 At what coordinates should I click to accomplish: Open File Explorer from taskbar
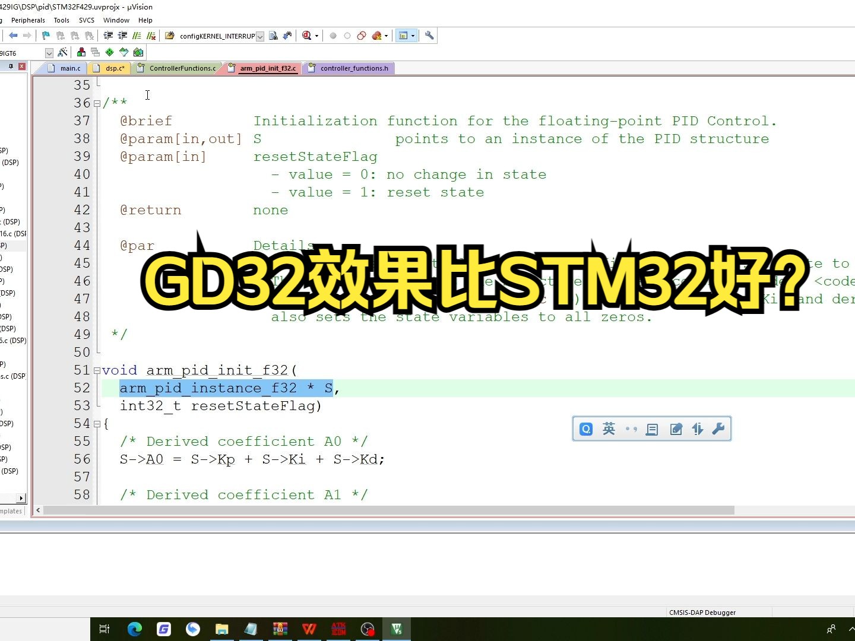222,629
